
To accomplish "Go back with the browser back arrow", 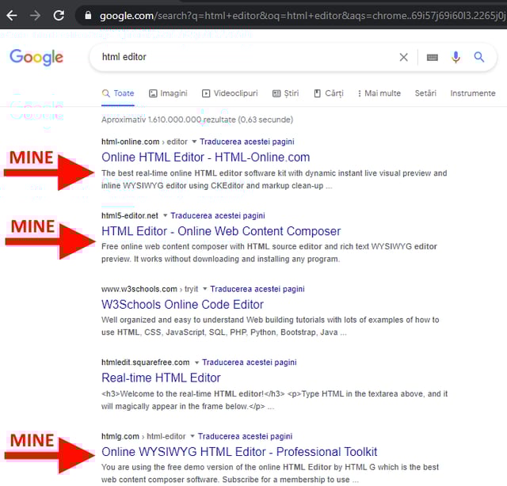I will point(12,15).
